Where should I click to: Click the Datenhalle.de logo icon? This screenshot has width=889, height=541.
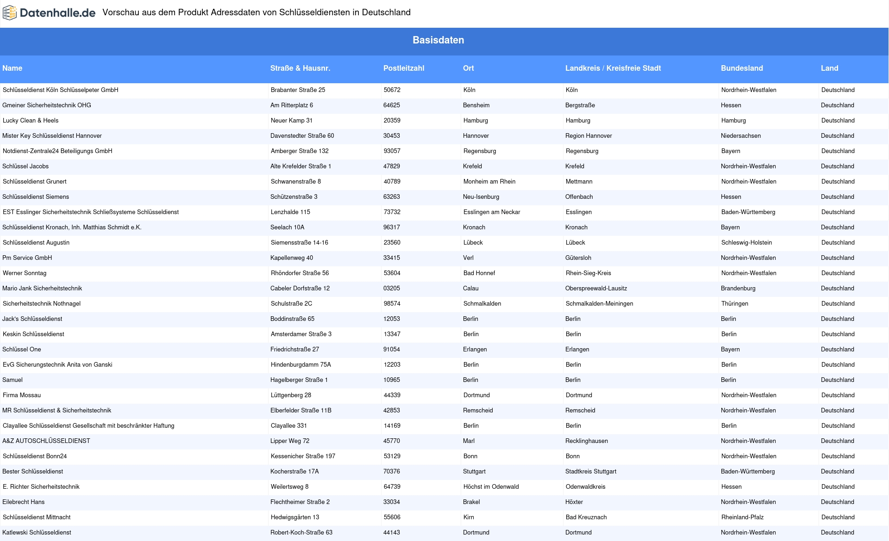pyautogui.click(x=10, y=13)
